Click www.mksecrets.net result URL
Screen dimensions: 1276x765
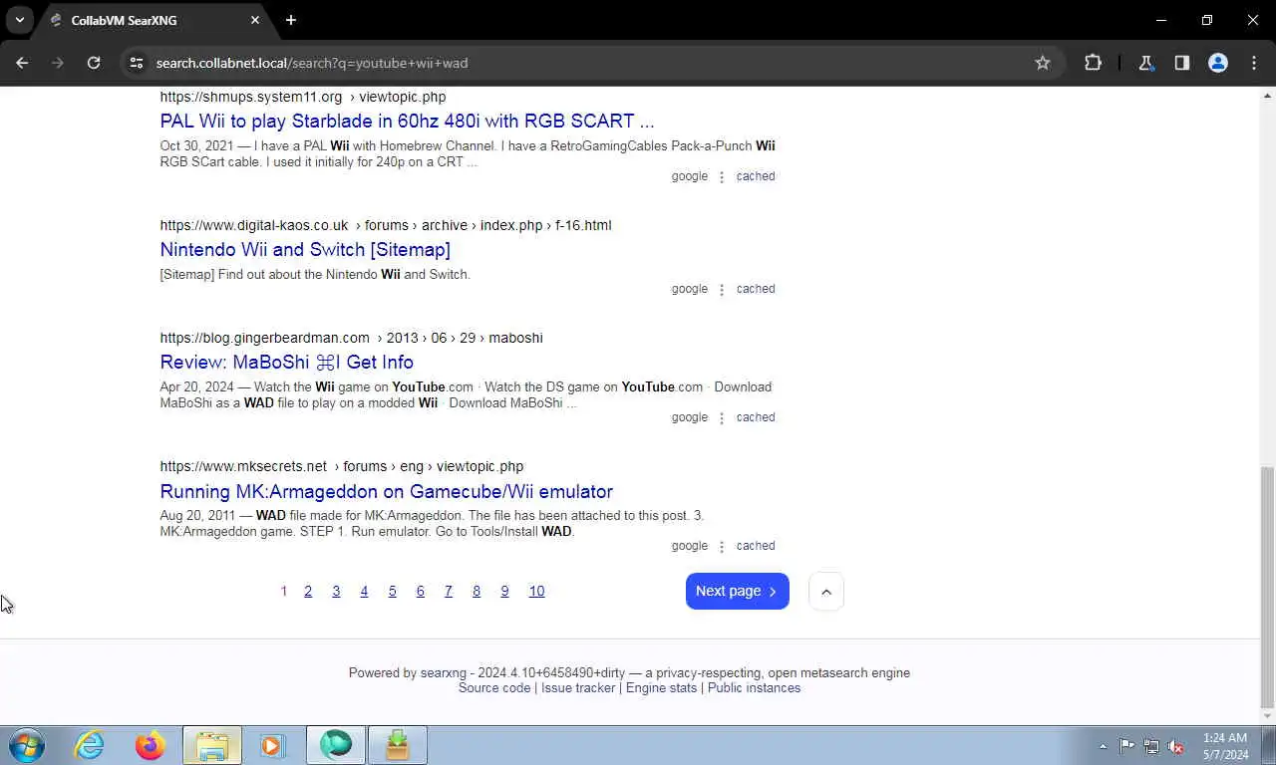pyautogui.click(x=341, y=466)
